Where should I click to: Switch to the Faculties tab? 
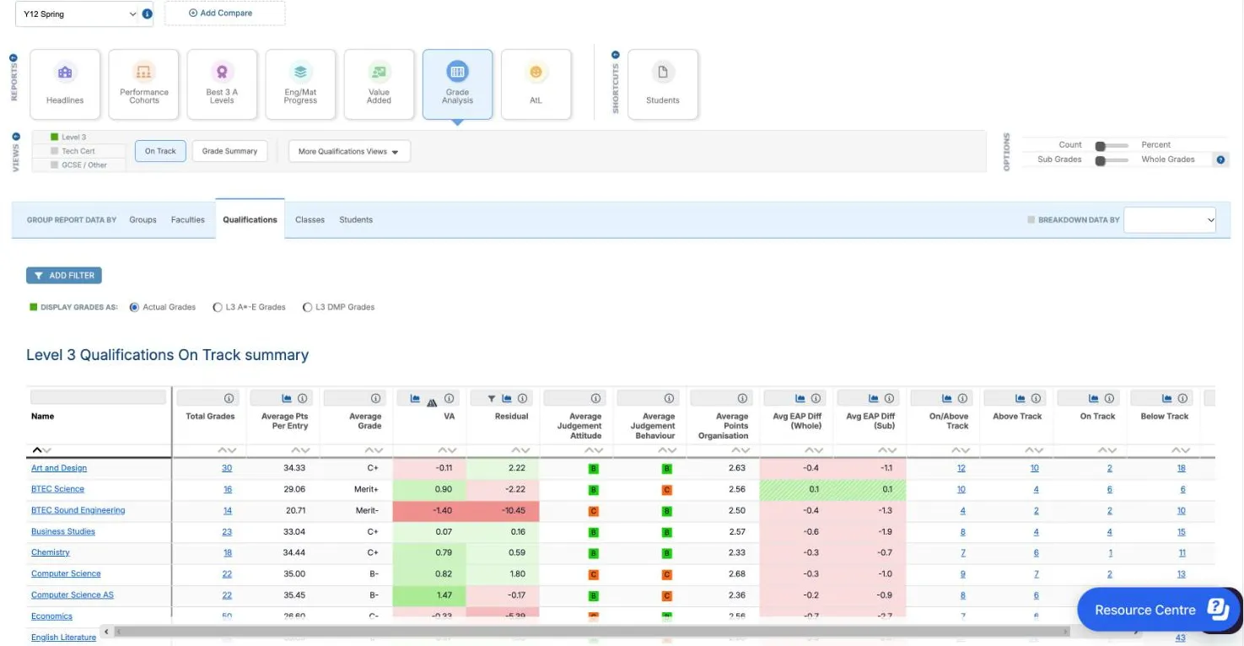[188, 219]
